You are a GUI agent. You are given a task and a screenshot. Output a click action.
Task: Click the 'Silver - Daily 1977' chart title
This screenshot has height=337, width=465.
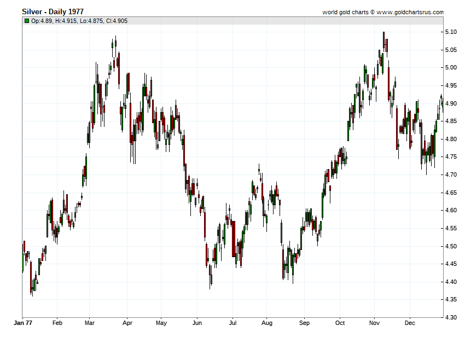(x=53, y=11)
